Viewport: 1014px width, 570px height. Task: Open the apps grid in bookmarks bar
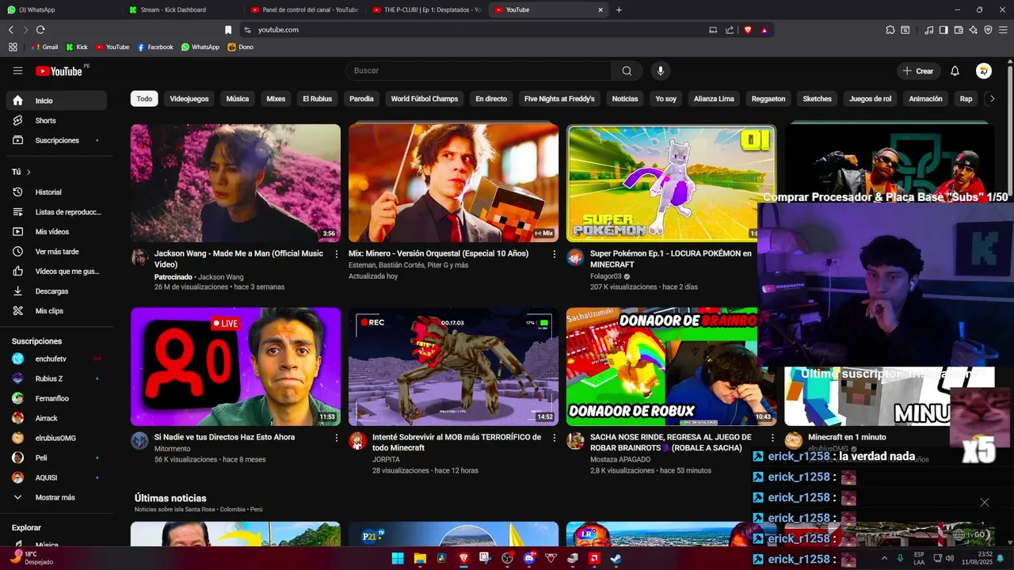pyautogui.click(x=13, y=47)
